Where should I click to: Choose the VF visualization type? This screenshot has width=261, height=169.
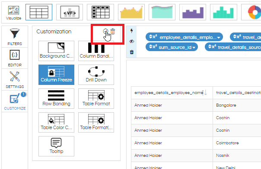(x=70, y=12)
